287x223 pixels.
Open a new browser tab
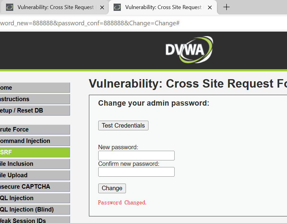tap(227, 7)
